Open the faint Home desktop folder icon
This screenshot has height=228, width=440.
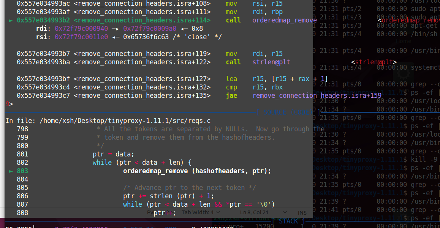(403, 41)
